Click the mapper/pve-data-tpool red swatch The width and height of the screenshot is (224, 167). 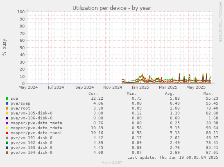(7, 133)
